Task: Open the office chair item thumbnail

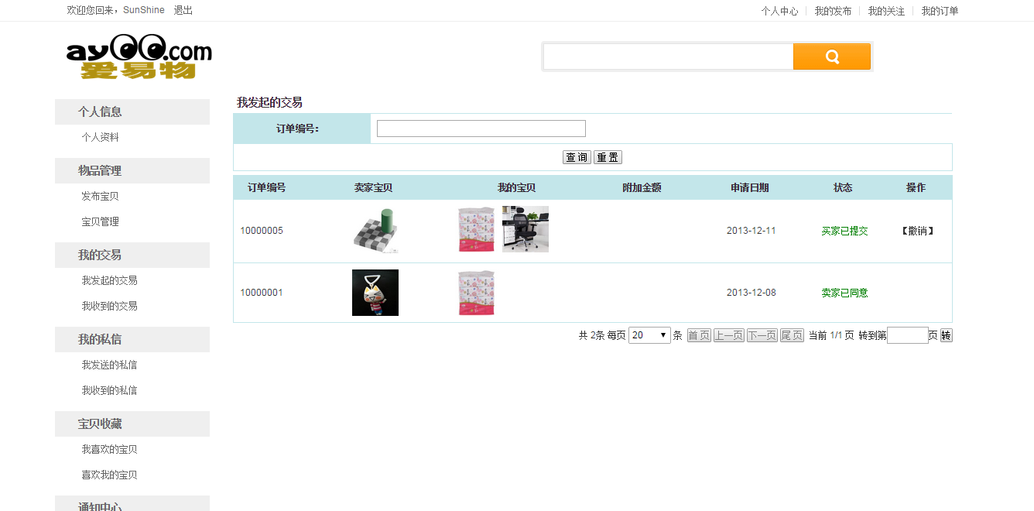Action: (526, 229)
